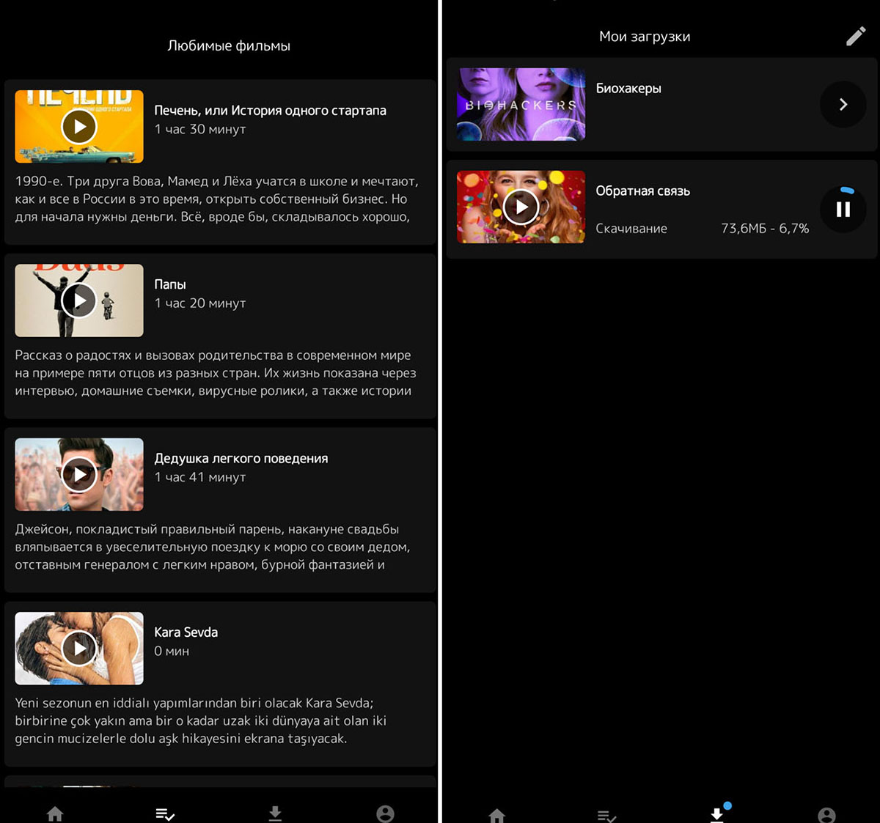Open the profile tab in the downloads screen
Viewport: 880px width, 823px height.
click(x=827, y=815)
